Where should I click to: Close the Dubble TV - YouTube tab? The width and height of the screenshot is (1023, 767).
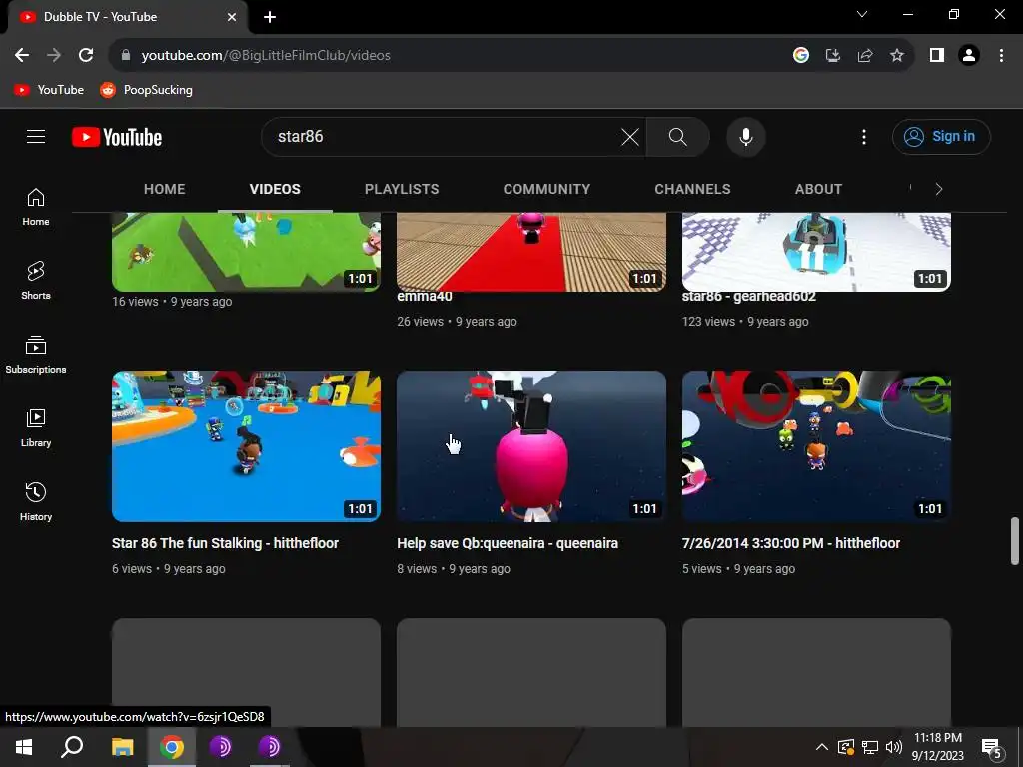pyautogui.click(x=232, y=17)
